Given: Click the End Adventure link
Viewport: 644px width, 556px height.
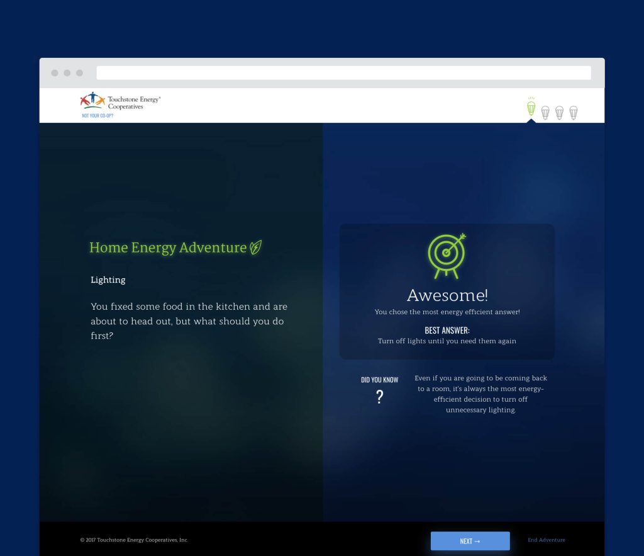Looking at the screenshot, I should pyautogui.click(x=546, y=540).
